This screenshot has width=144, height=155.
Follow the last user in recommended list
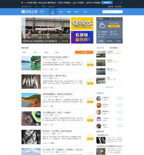tap(120, 126)
